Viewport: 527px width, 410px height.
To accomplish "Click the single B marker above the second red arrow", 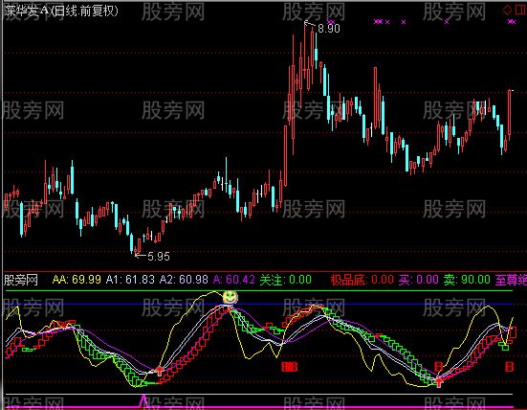I will [438, 366].
